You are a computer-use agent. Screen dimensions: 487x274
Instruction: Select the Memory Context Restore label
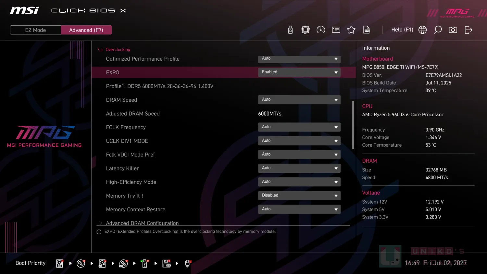pos(136,210)
